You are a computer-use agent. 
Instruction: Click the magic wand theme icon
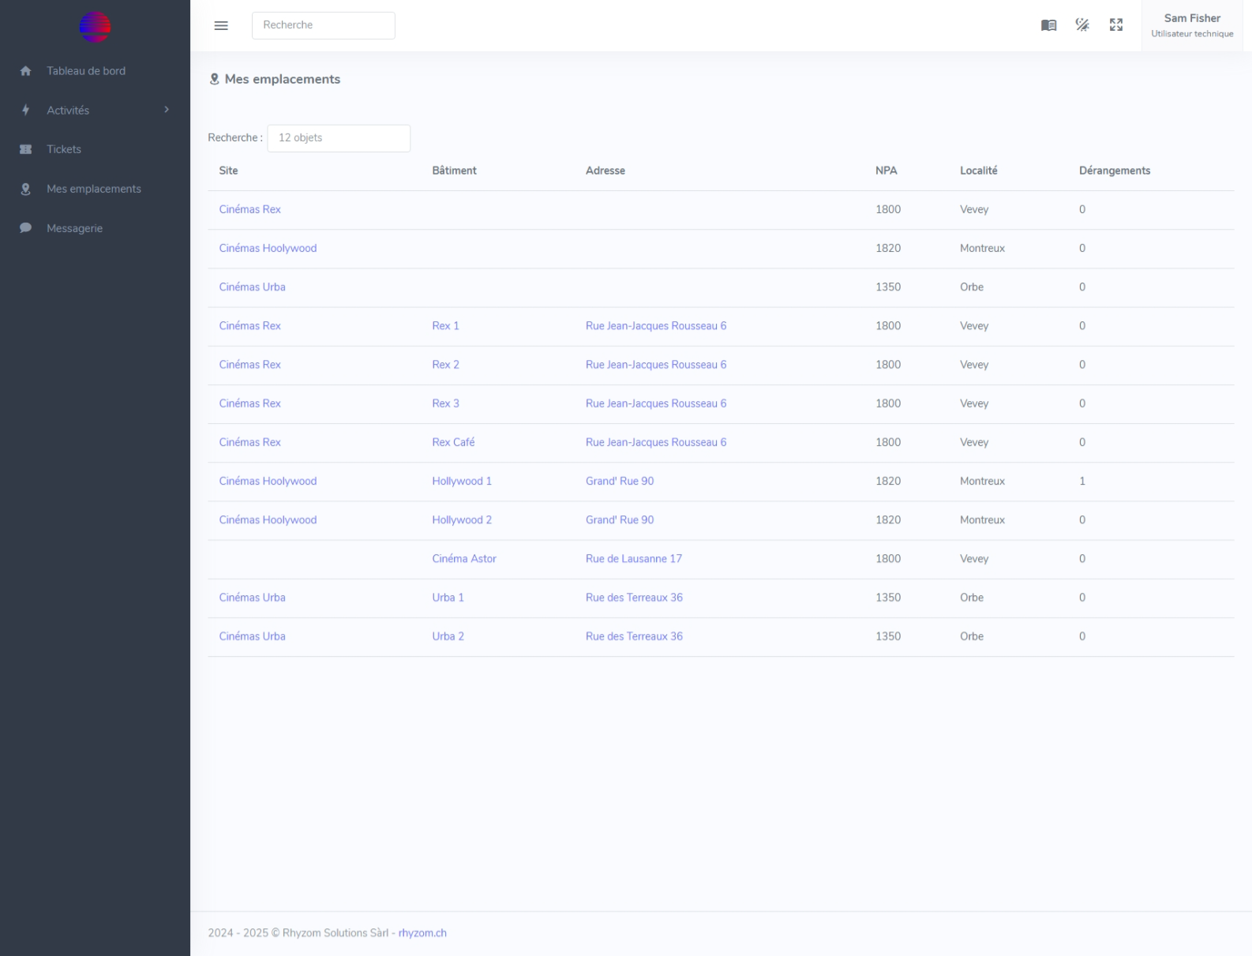coord(1082,25)
